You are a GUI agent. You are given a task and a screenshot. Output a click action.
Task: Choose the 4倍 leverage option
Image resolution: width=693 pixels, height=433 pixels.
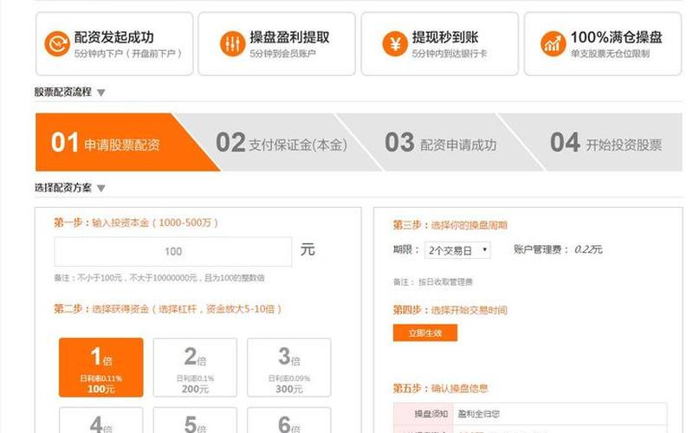(101, 420)
